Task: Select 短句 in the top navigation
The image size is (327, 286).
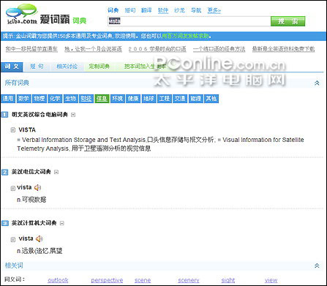Action: (129, 10)
